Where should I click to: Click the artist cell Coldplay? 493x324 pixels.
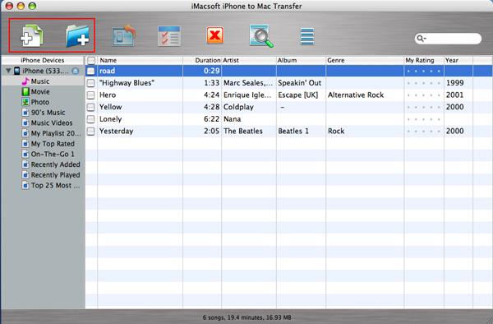[238, 107]
